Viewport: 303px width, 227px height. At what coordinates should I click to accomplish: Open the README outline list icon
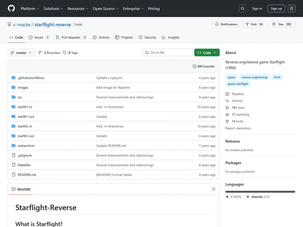point(213,189)
